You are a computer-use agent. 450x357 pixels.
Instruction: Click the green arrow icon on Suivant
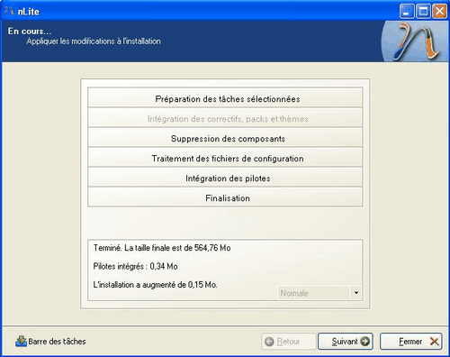click(x=364, y=342)
